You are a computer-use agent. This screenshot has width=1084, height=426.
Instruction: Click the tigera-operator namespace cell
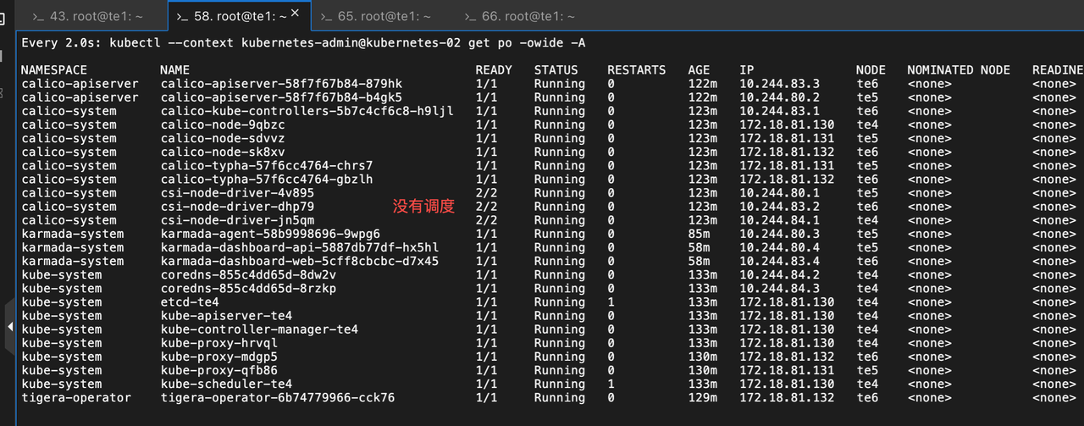pos(76,397)
